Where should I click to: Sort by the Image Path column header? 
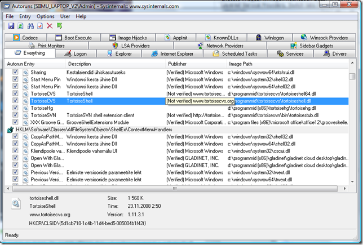coord(287,64)
